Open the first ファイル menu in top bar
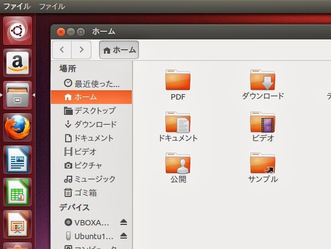The height and width of the screenshot is (249, 331). (x=17, y=6)
